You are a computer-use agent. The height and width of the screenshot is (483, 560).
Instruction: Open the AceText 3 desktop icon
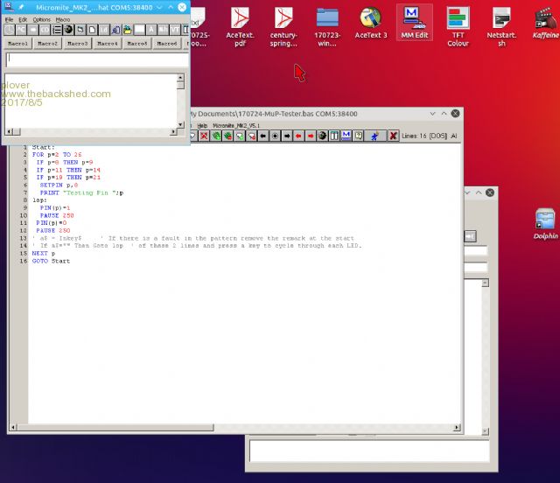coord(371,17)
